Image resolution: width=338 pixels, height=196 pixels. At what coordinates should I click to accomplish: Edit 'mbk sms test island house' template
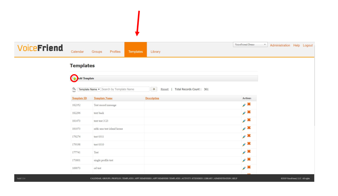click(x=244, y=129)
